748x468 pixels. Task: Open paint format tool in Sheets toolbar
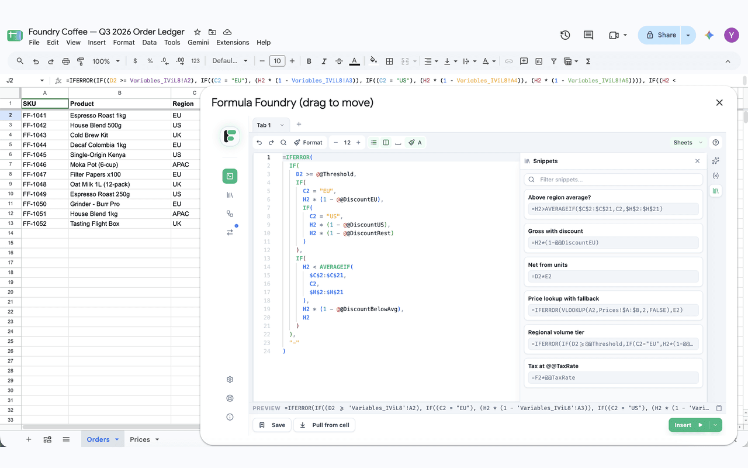click(x=81, y=61)
